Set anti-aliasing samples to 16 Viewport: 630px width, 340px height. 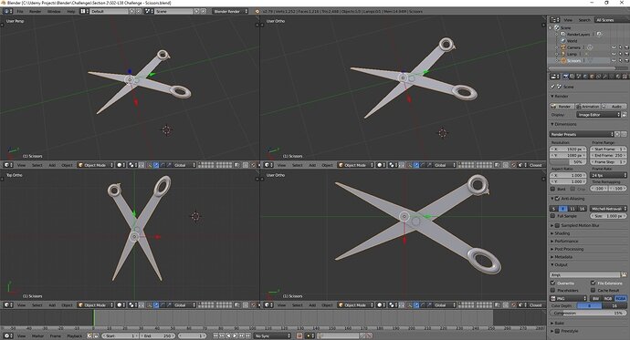click(582, 209)
